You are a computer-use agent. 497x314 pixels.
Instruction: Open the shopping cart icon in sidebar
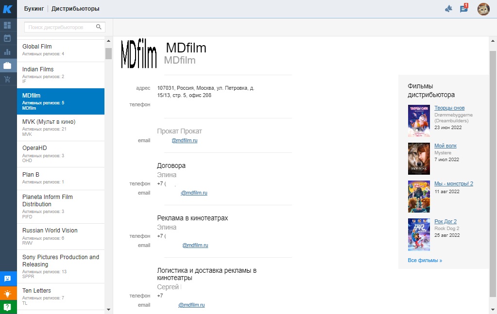(7, 79)
